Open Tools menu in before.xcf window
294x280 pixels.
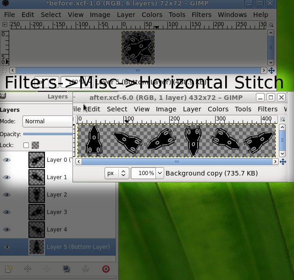pos(177,15)
